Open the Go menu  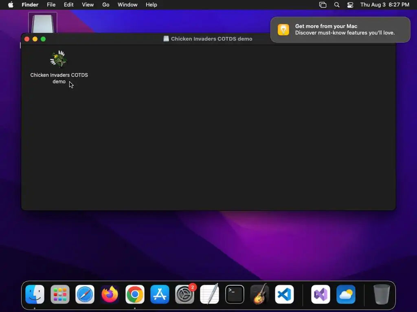[x=106, y=5]
